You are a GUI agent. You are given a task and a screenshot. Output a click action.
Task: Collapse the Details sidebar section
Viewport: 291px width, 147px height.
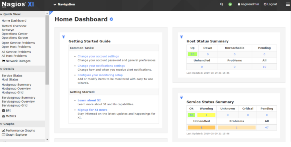[x=7, y=69]
